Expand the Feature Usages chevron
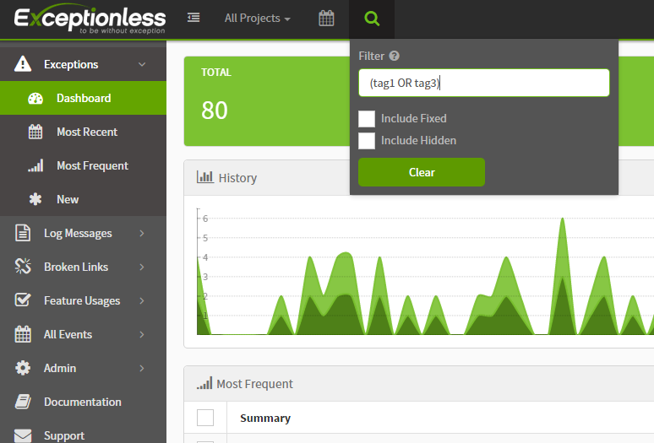This screenshot has height=443, width=654. tap(142, 300)
